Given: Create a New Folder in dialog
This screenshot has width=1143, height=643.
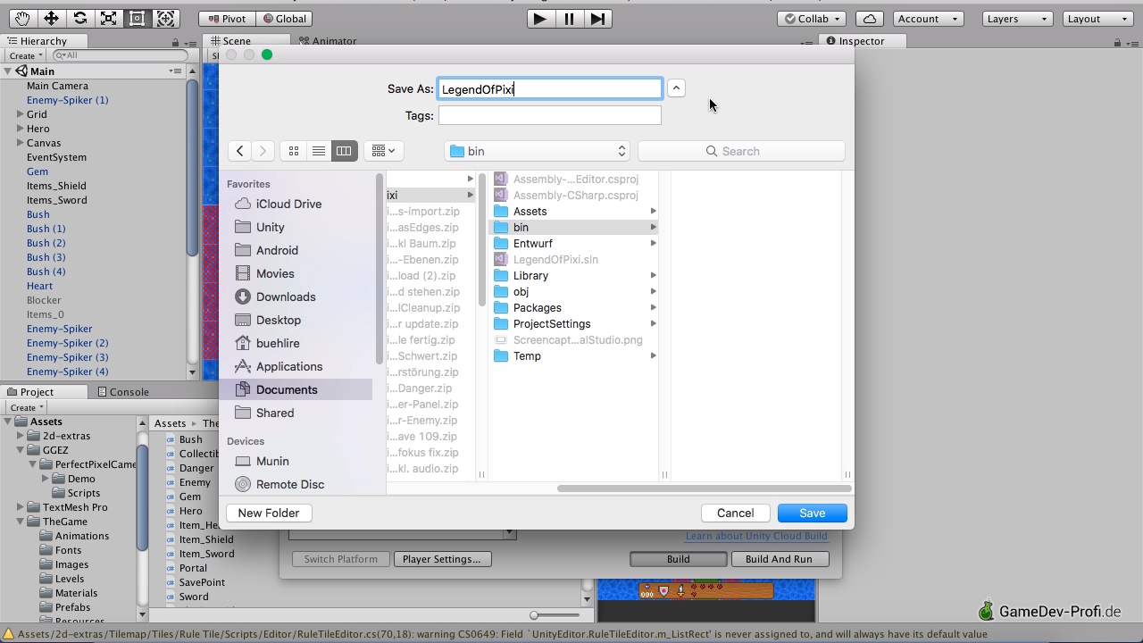Looking at the screenshot, I should pyautogui.click(x=268, y=513).
